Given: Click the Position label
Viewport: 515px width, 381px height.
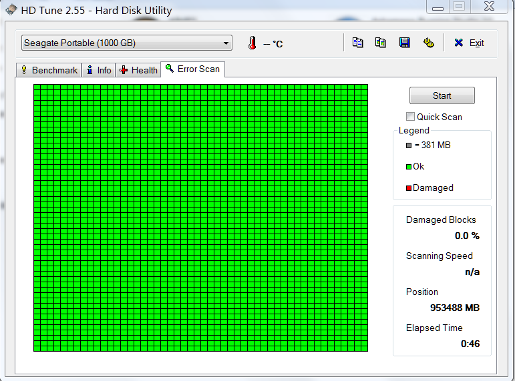Looking at the screenshot, I should (x=422, y=292).
